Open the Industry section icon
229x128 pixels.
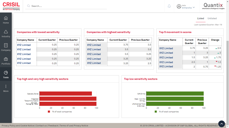tap(6, 32)
